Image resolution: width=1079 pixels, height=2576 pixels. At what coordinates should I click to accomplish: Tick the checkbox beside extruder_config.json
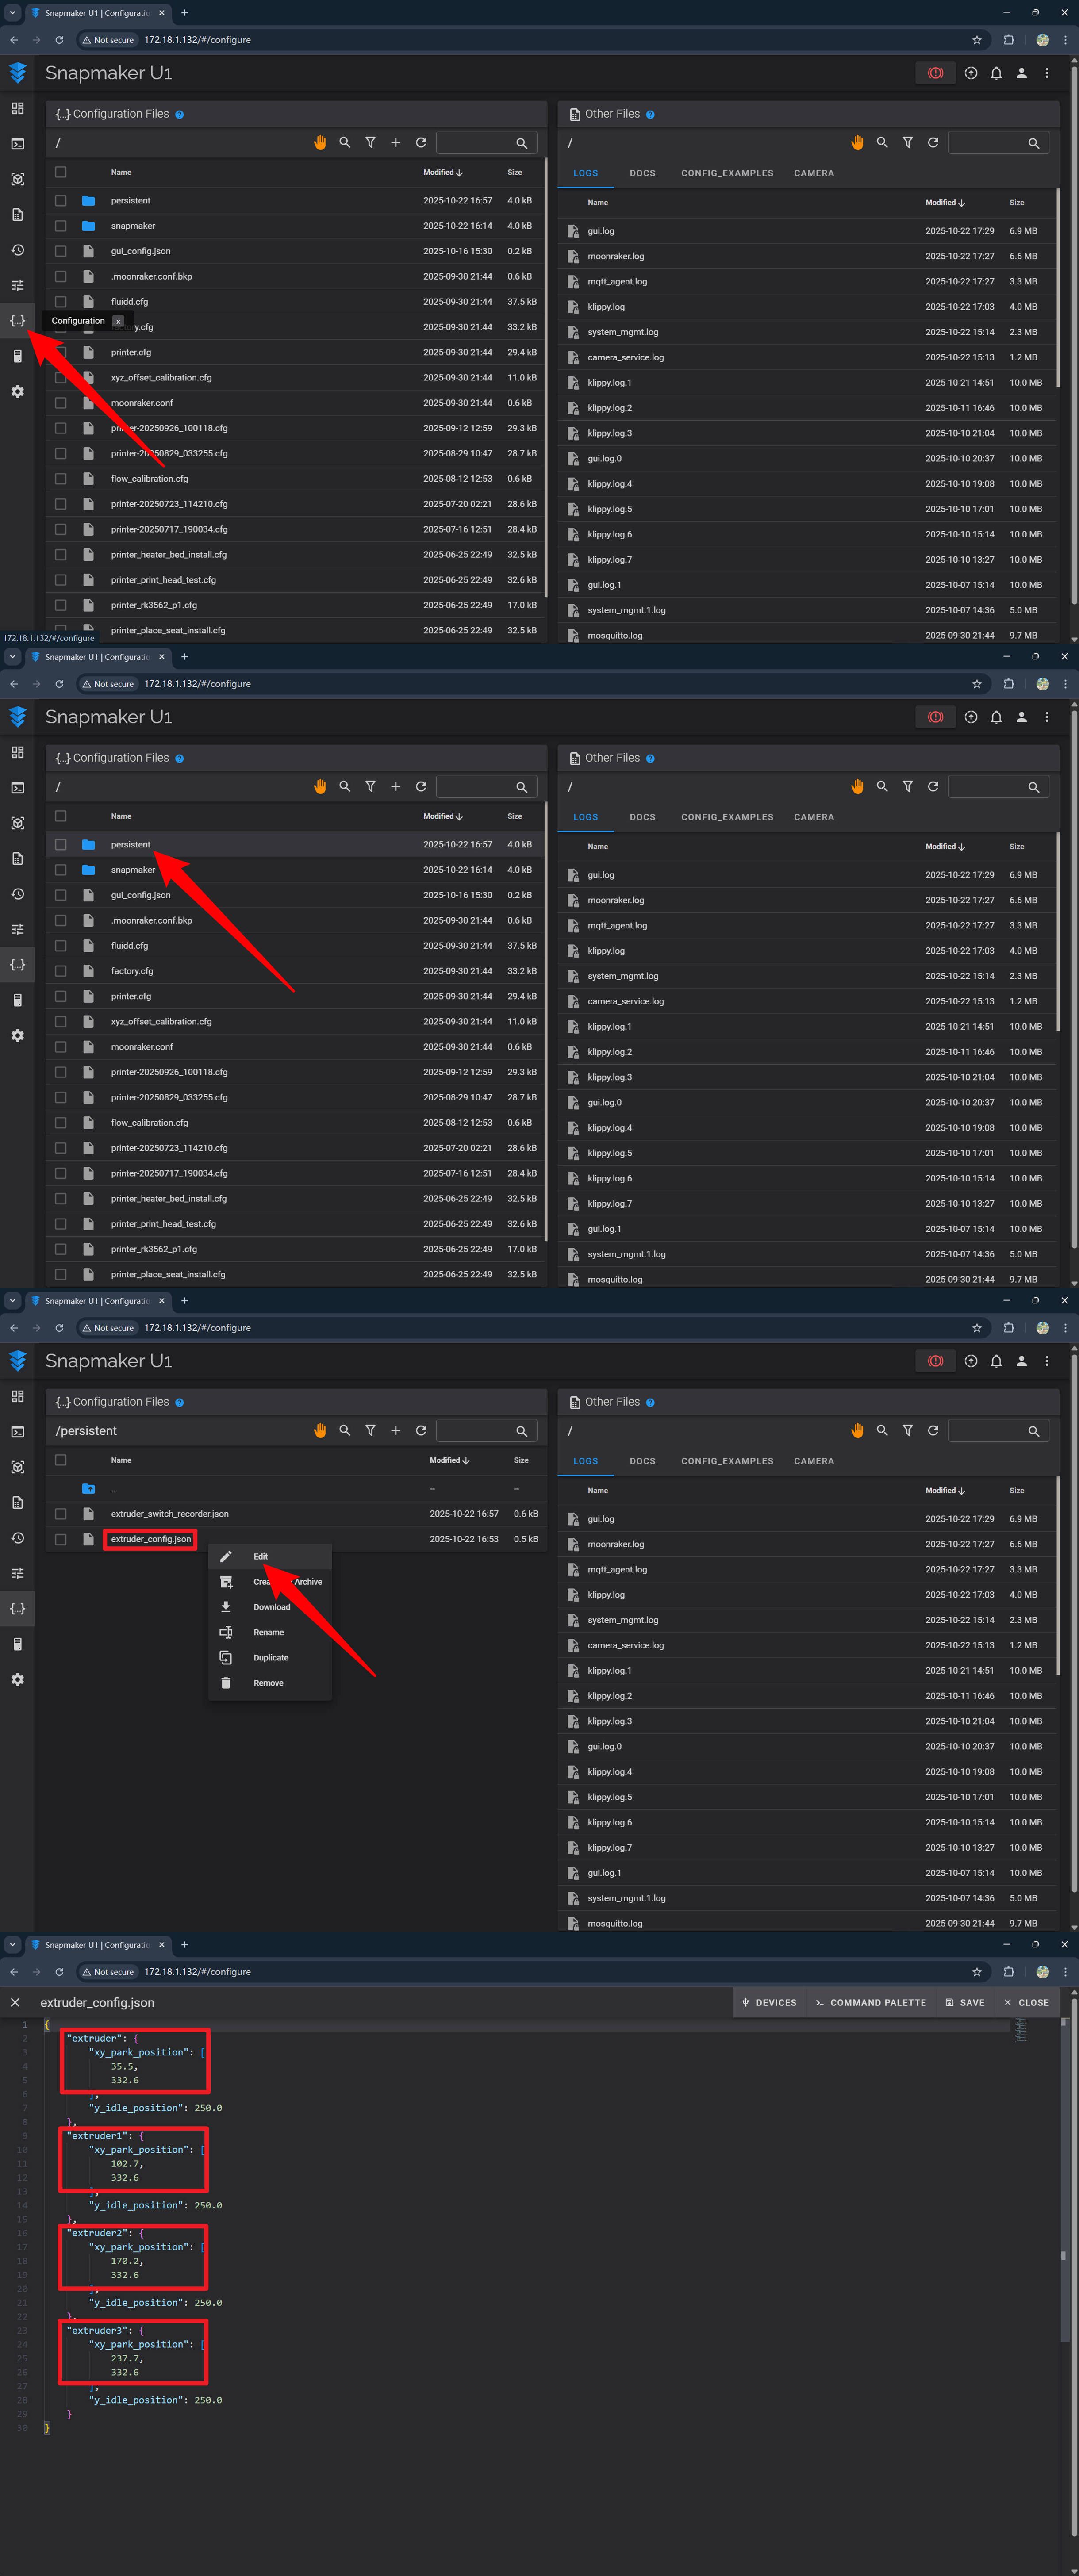click(61, 1539)
